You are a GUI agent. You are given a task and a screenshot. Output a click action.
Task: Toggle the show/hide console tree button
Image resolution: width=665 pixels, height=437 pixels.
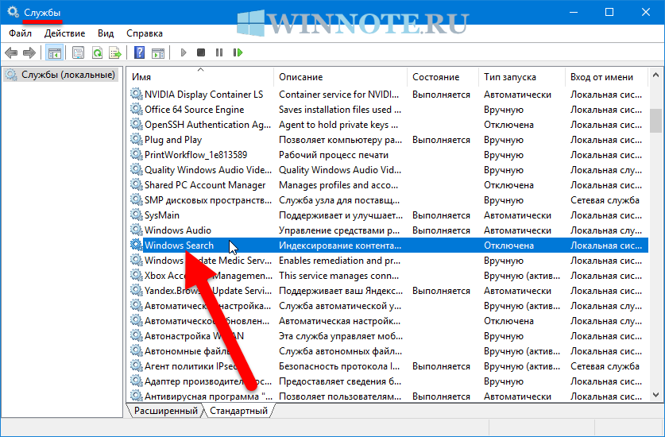pyautogui.click(x=55, y=53)
